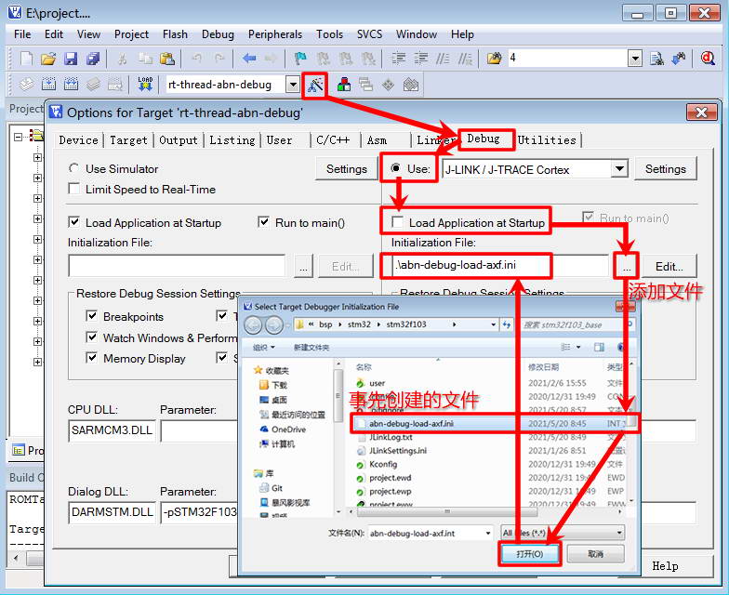The height and width of the screenshot is (595, 729).
Task: Click the right-side Edit... button
Action: point(669,266)
